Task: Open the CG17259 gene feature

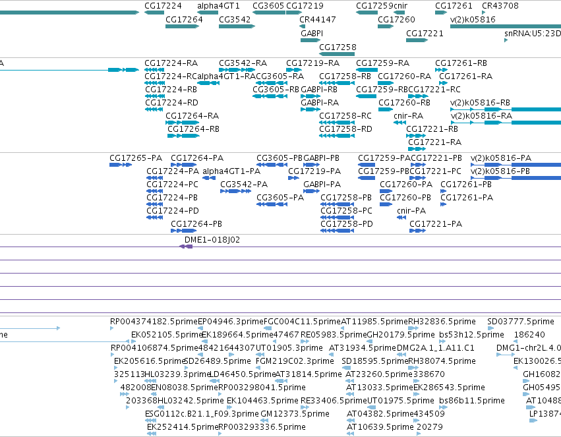Action: (x=367, y=13)
